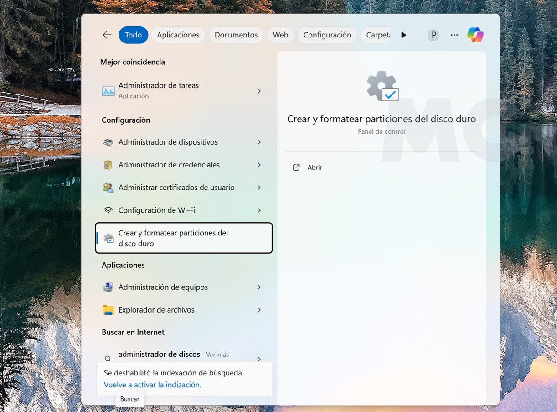Select the Documentos filter tab

point(236,35)
